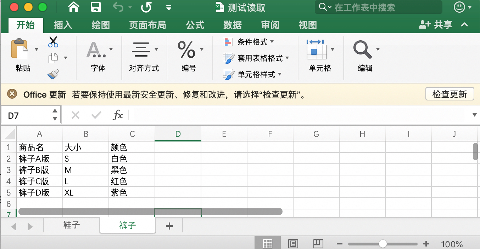Add a new sheet with plus button
The width and height of the screenshot is (480, 249).
[x=169, y=226]
